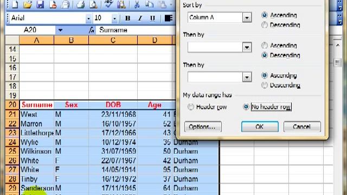
Task: Toggle Italic formatting button
Action: [x=140, y=18]
